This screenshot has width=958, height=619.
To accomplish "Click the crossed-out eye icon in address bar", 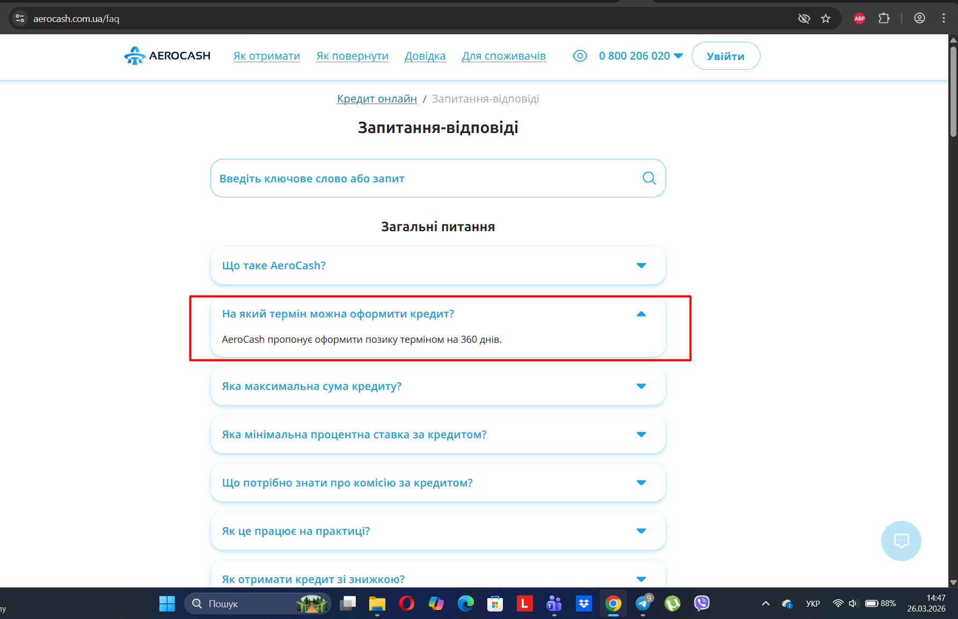I will pyautogui.click(x=803, y=19).
